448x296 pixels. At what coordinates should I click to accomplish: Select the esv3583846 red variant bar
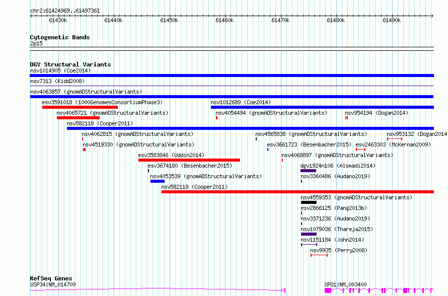coord(189,160)
